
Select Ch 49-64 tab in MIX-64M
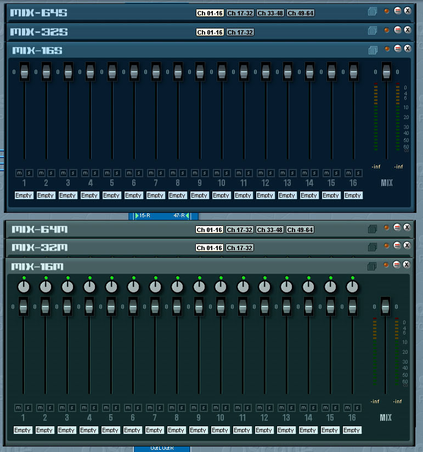point(300,230)
